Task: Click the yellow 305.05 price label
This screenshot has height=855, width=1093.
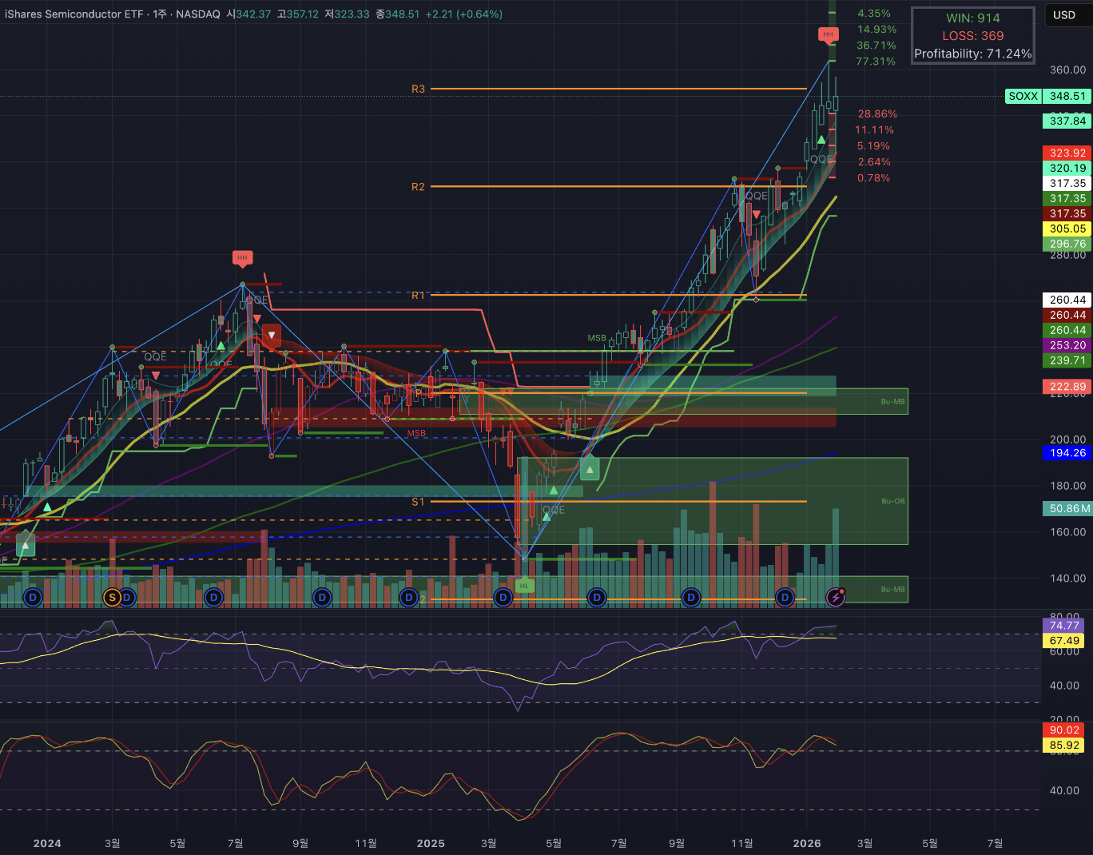Action: (x=1067, y=229)
